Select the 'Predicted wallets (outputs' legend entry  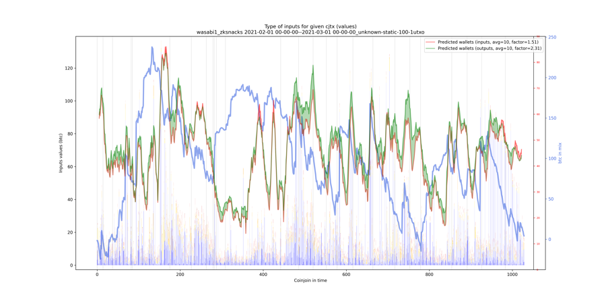[x=483, y=48]
